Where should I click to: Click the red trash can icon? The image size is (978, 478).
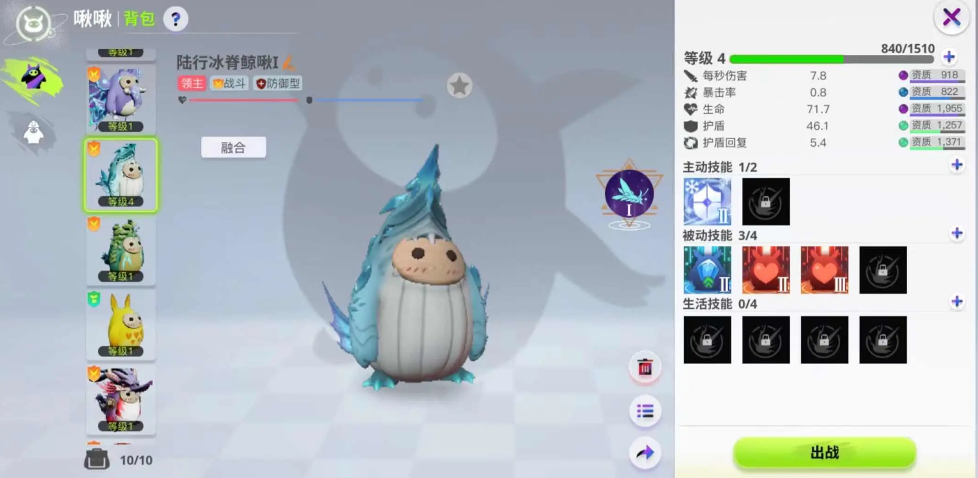(x=645, y=367)
